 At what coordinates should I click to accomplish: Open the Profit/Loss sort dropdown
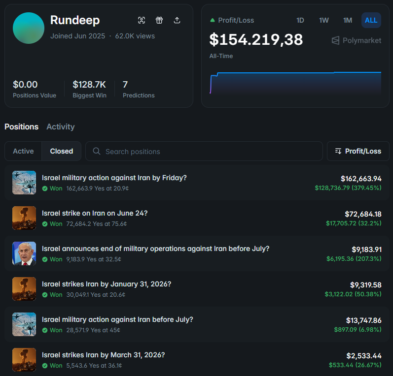pyautogui.click(x=358, y=151)
